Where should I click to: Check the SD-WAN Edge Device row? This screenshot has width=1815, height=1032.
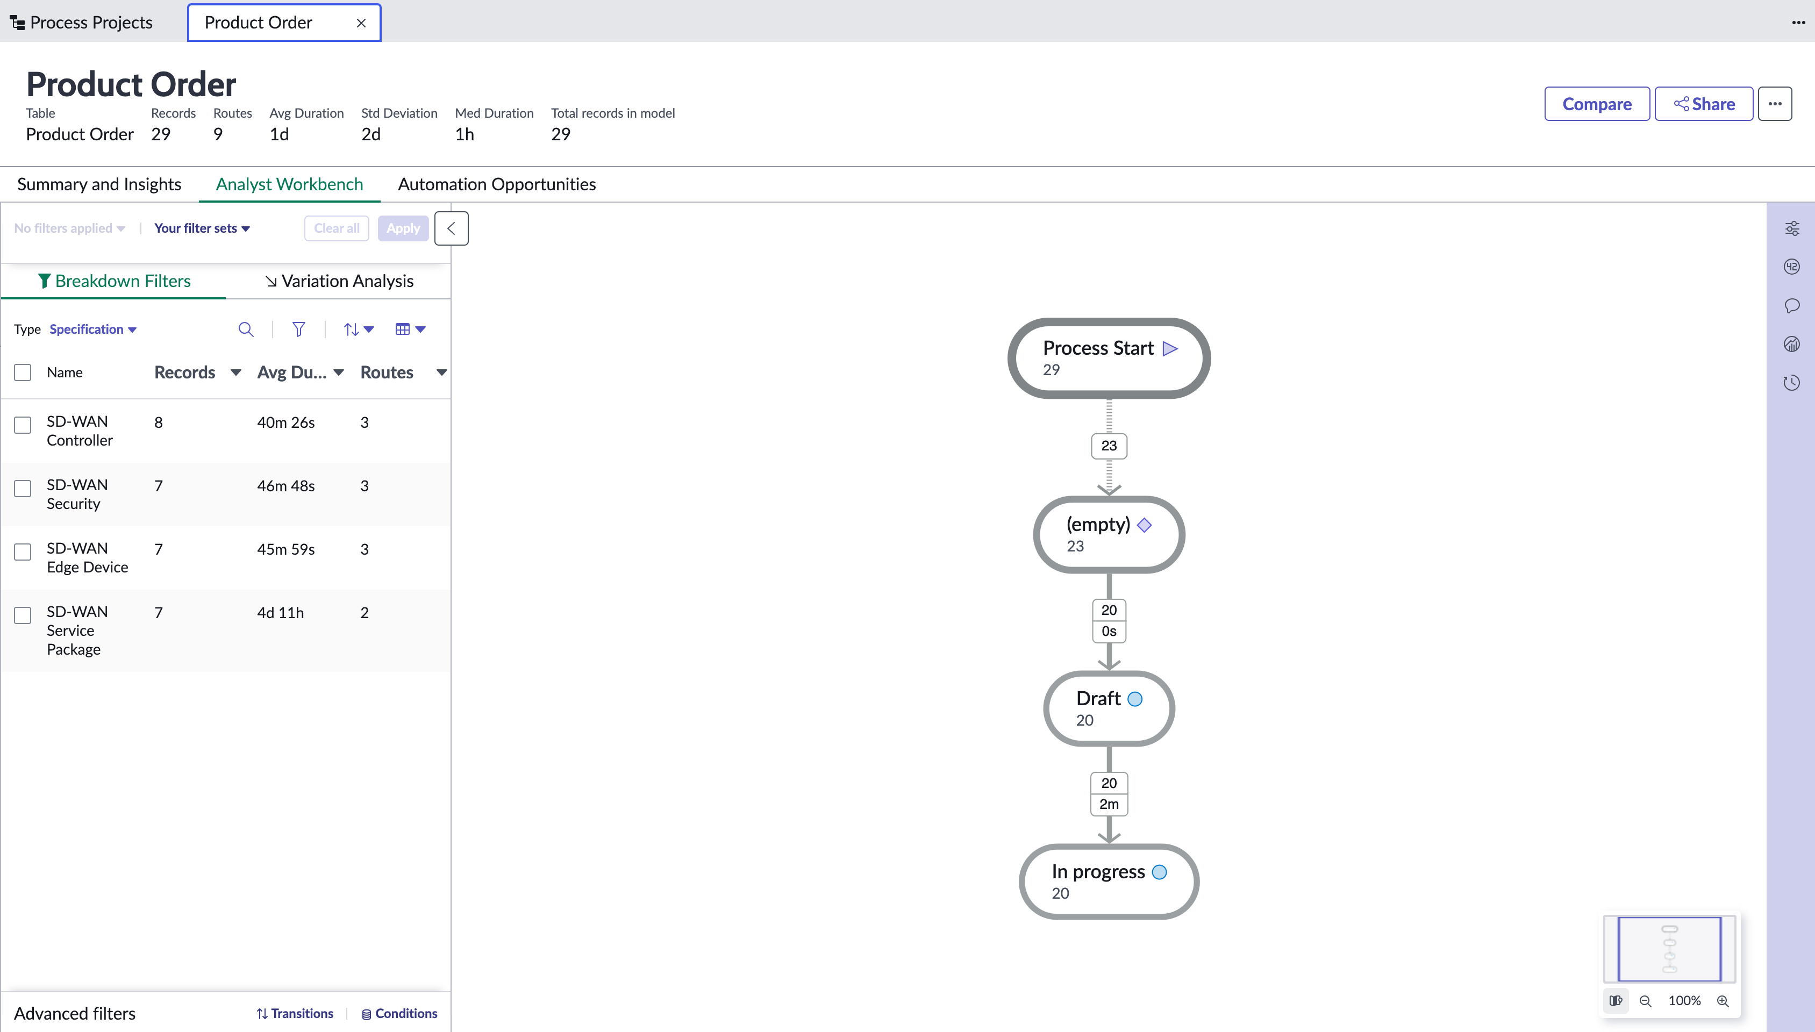(x=23, y=551)
